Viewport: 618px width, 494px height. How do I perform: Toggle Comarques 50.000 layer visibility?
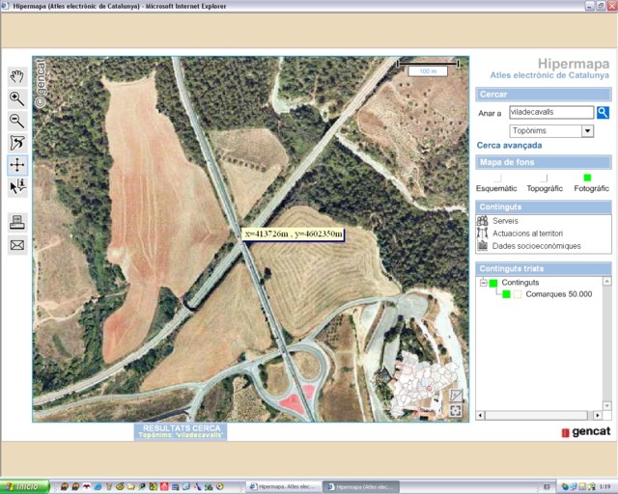506,294
